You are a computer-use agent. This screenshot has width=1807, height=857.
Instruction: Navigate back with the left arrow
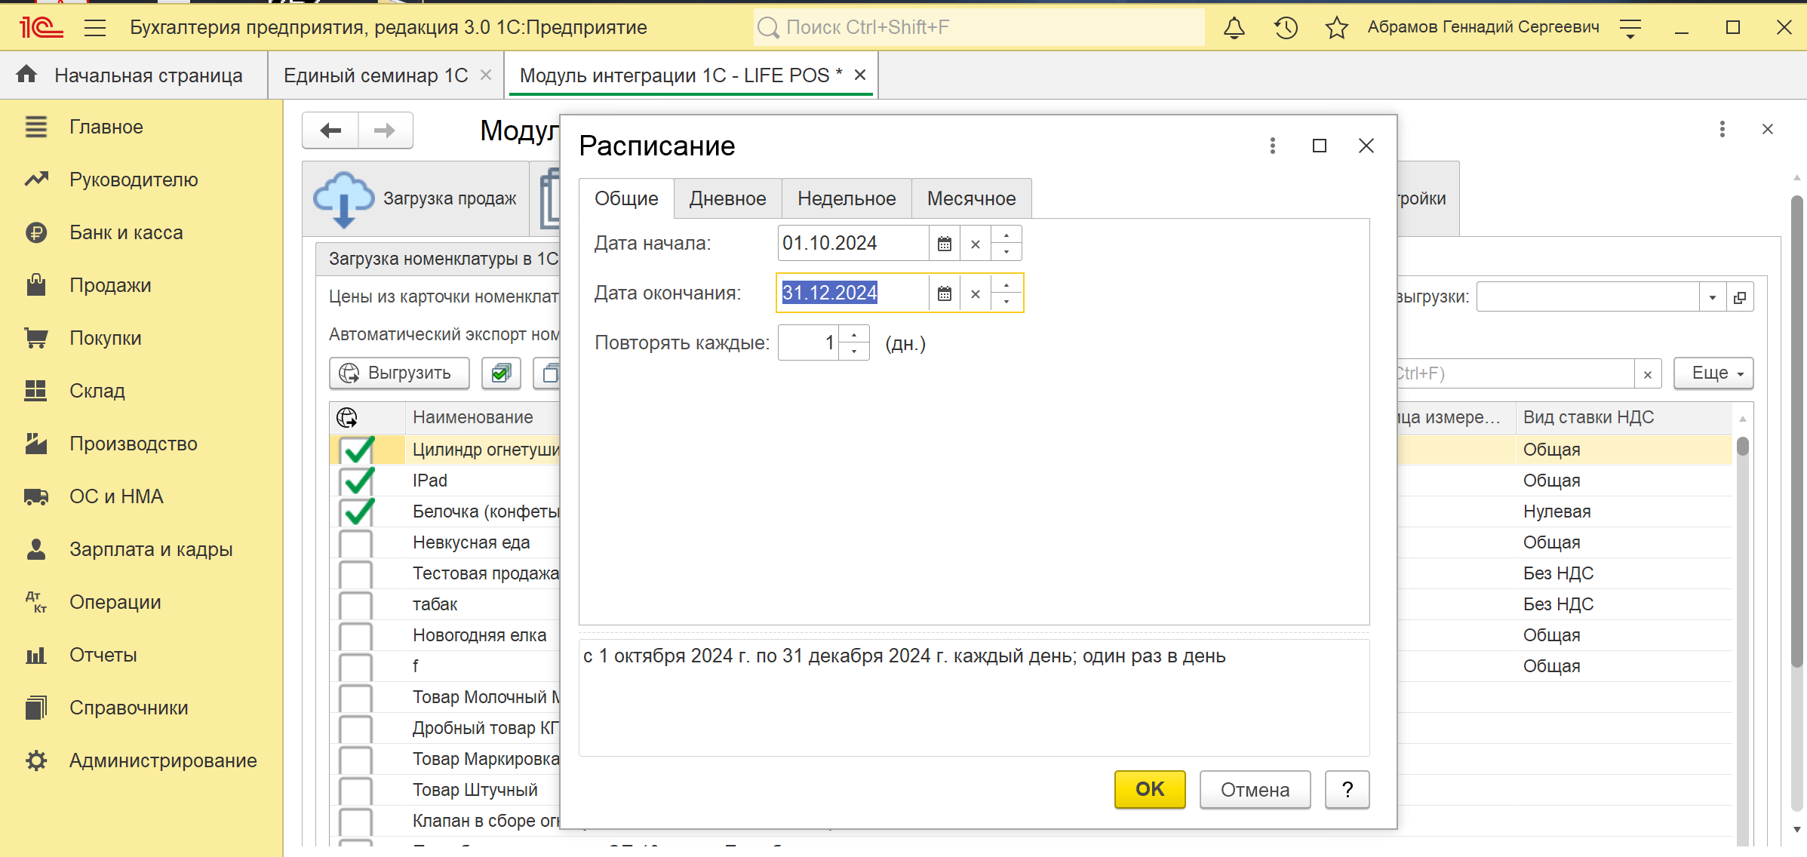[x=330, y=131]
